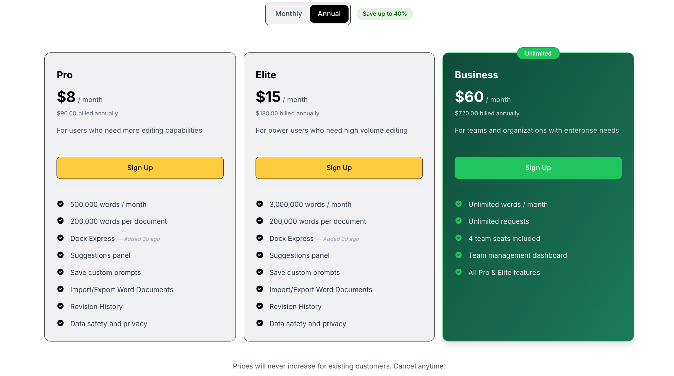Image resolution: width=674 pixels, height=376 pixels.
Task: Click checkmark next to Unlimited words / month
Action: pos(458,204)
